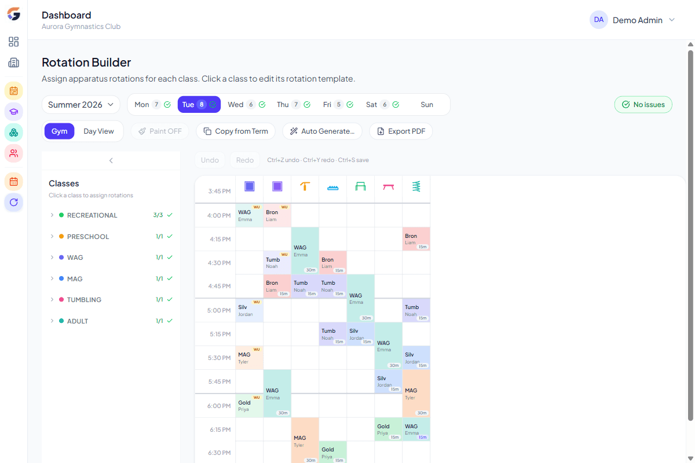Click the Undo button

pos(210,160)
